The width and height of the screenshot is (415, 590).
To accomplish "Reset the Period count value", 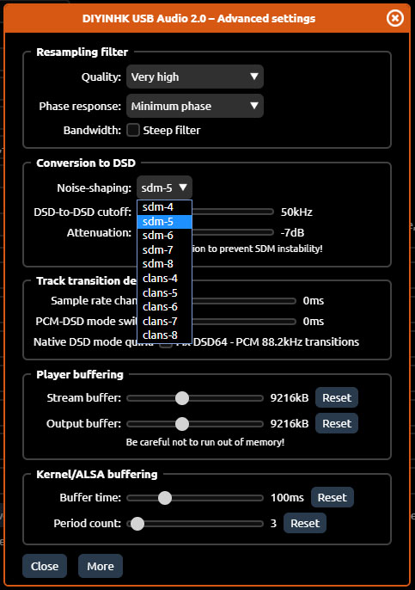I will [x=305, y=523].
